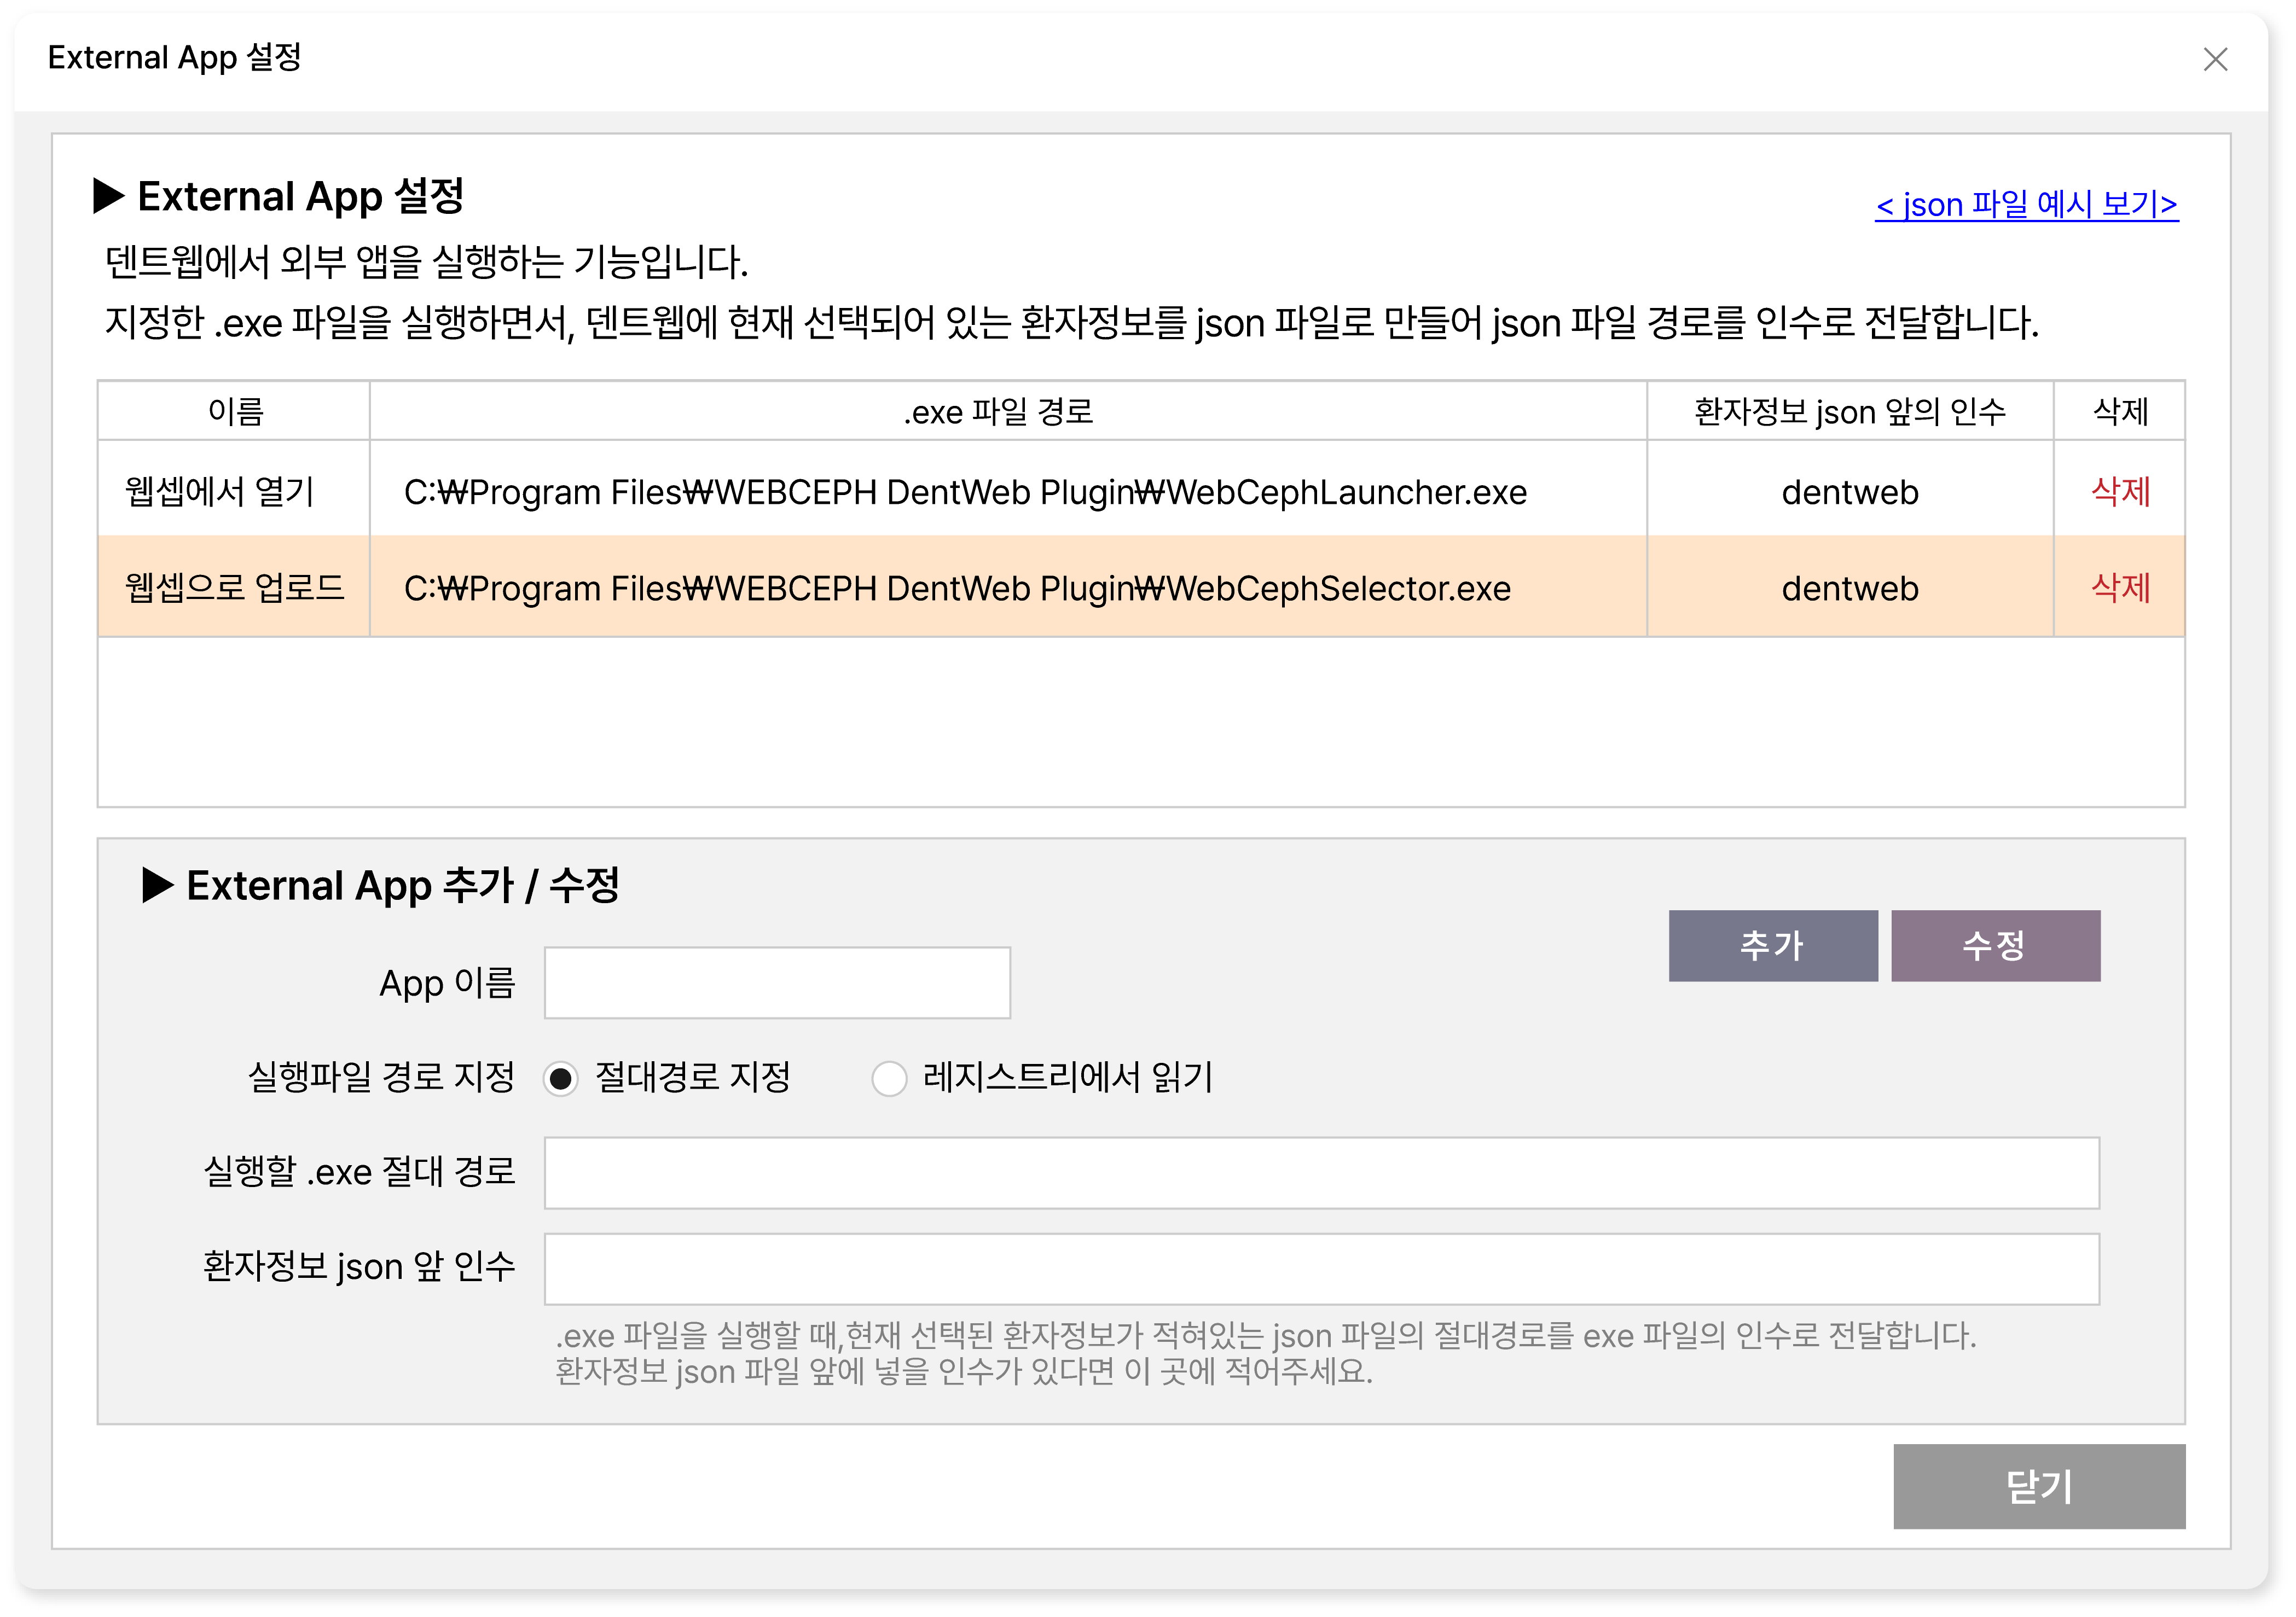Click the WebCephSelector.exe path cell
This screenshot has height=1617, width=2296.
[957, 588]
